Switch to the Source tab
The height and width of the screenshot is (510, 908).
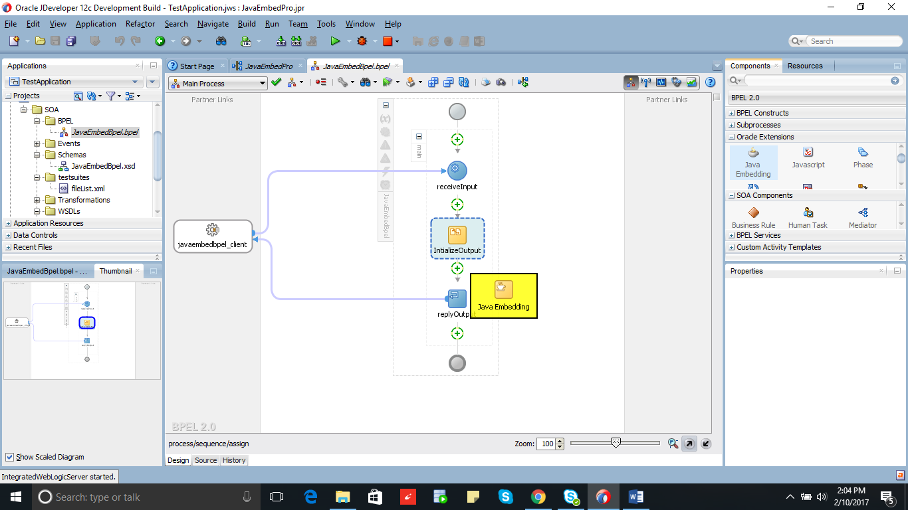point(205,460)
